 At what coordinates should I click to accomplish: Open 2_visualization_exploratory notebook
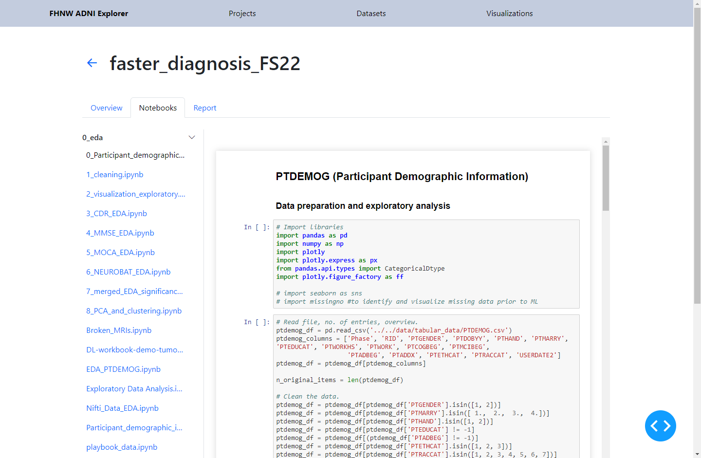(x=136, y=194)
